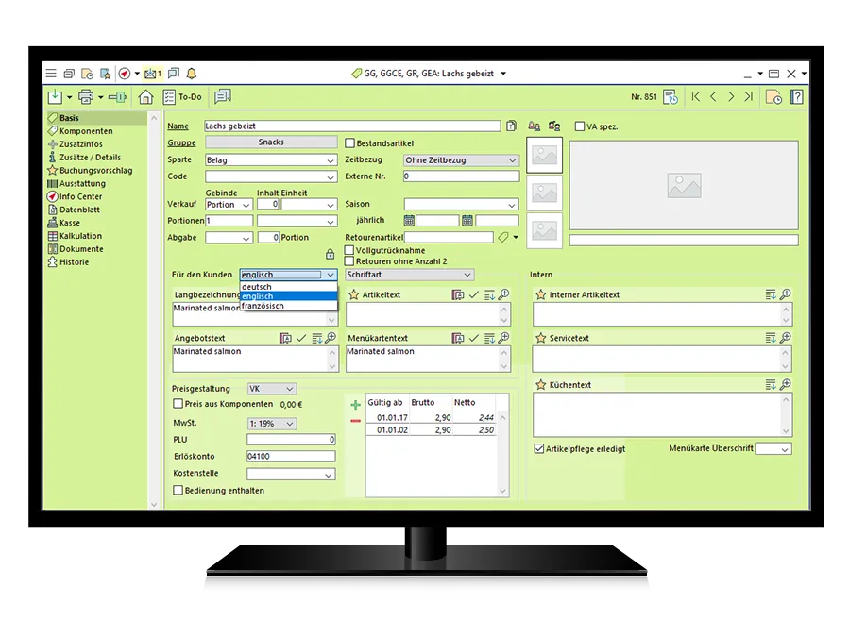The image size is (850, 637).
Task: Toggle the Vollgutrücknahme checkbox
Action: tap(349, 250)
